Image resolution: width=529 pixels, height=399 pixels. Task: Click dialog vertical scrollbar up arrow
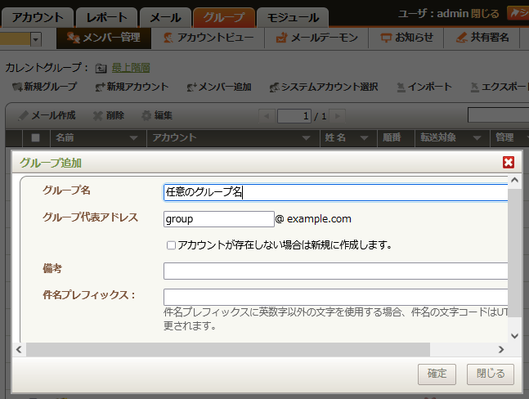pos(514,181)
